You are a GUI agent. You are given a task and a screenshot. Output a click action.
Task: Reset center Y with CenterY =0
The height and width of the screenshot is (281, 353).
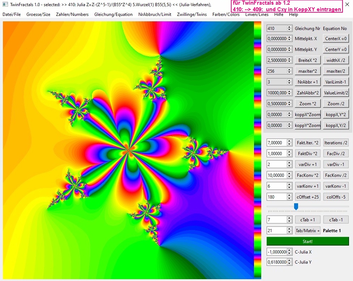coord(336,49)
